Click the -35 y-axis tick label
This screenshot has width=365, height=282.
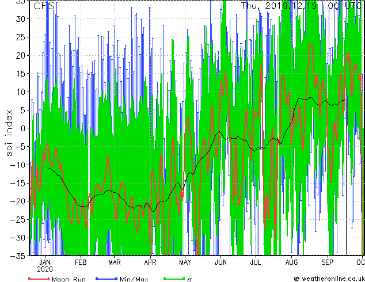(18, 256)
